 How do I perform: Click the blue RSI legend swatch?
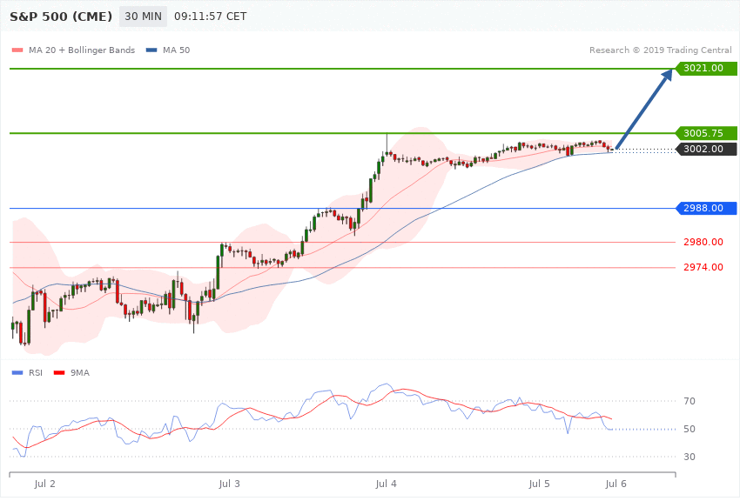(x=17, y=373)
